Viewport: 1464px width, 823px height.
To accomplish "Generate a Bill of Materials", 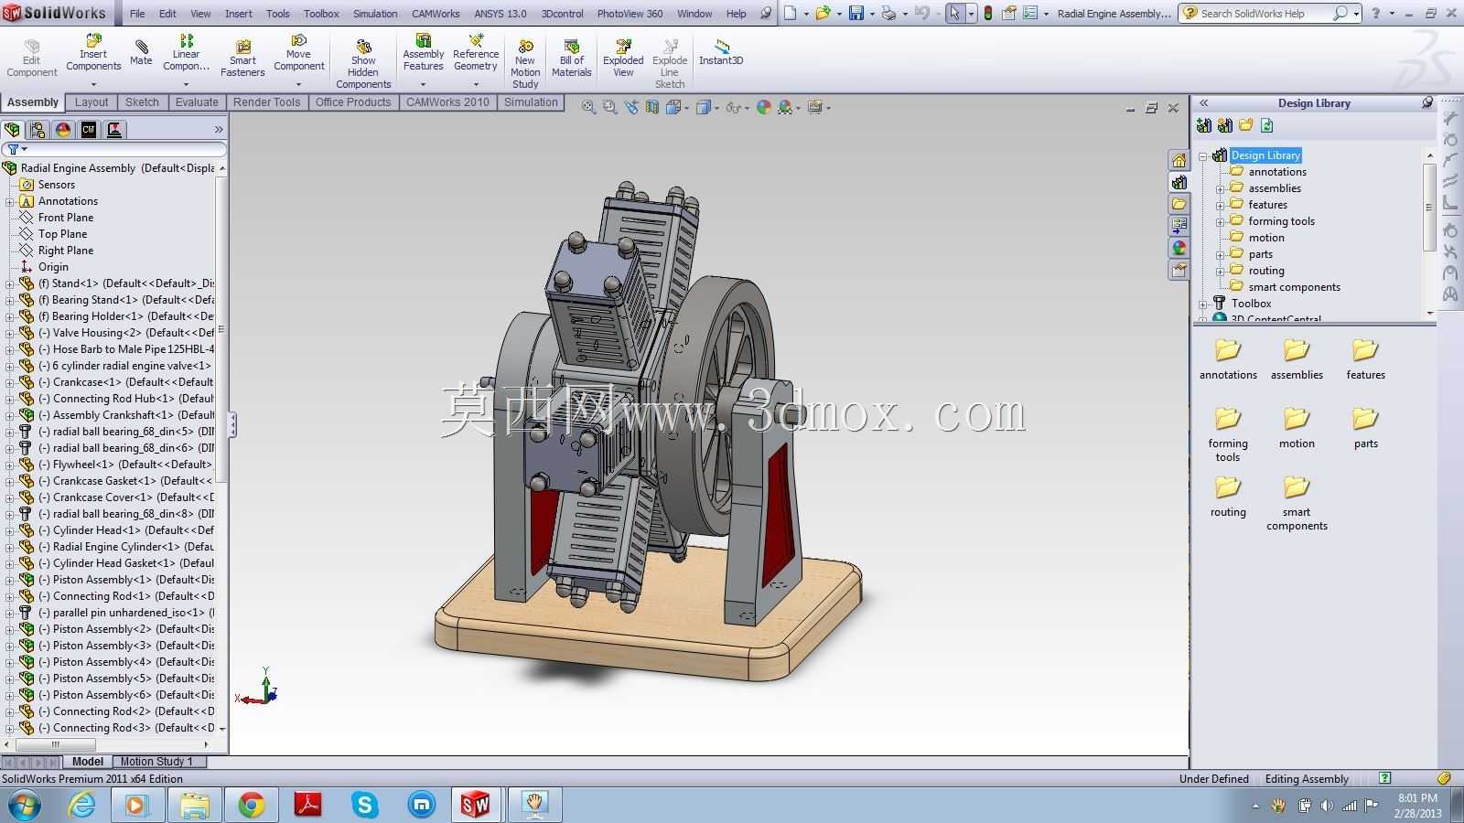I will click(572, 59).
